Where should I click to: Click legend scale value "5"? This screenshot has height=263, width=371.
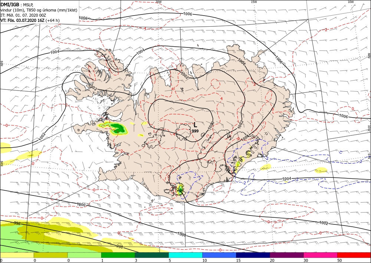(170, 260)
